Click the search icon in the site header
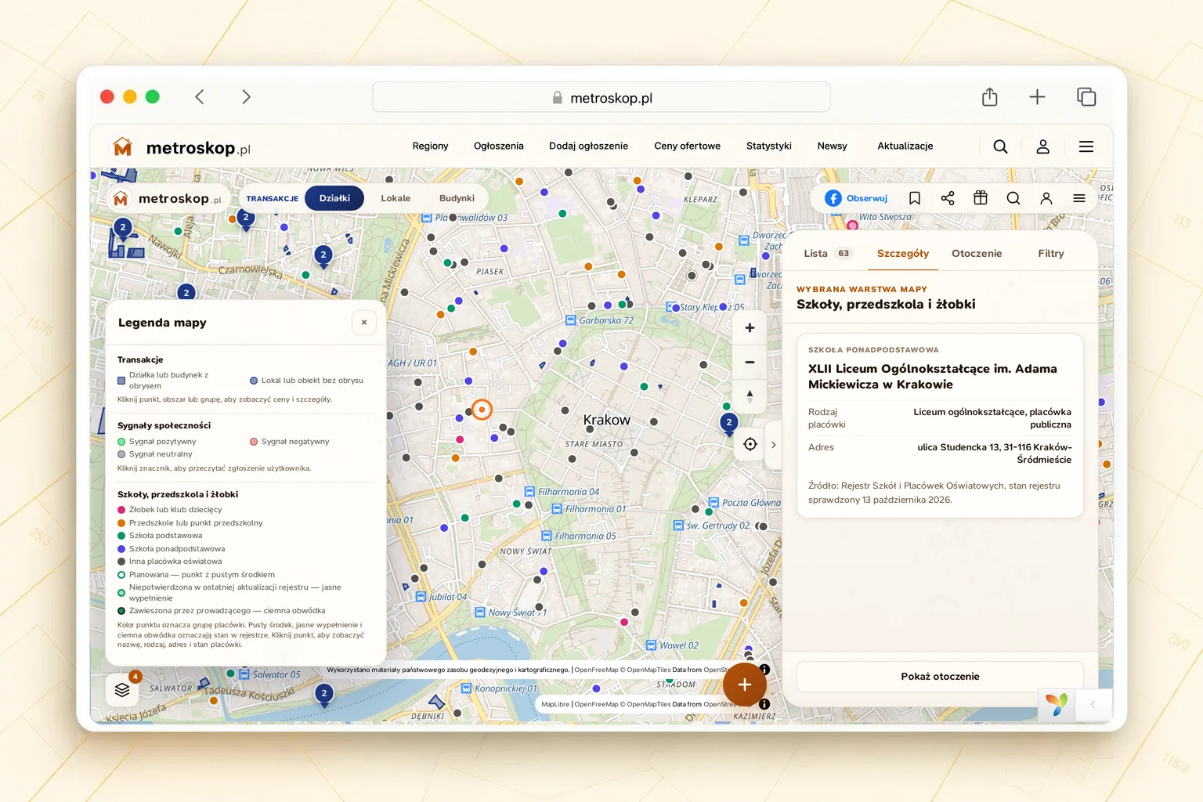Image resolution: width=1203 pixels, height=802 pixels. (x=1000, y=146)
